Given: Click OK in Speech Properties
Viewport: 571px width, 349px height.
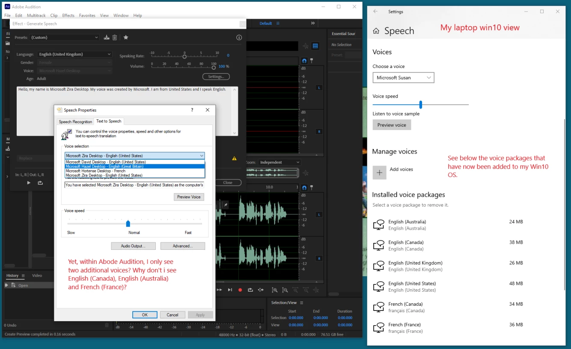Looking at the screenshot, I should [x=145, y=315].
